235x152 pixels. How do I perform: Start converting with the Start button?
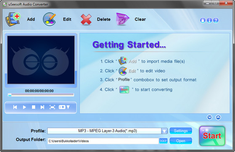point(212,136)
